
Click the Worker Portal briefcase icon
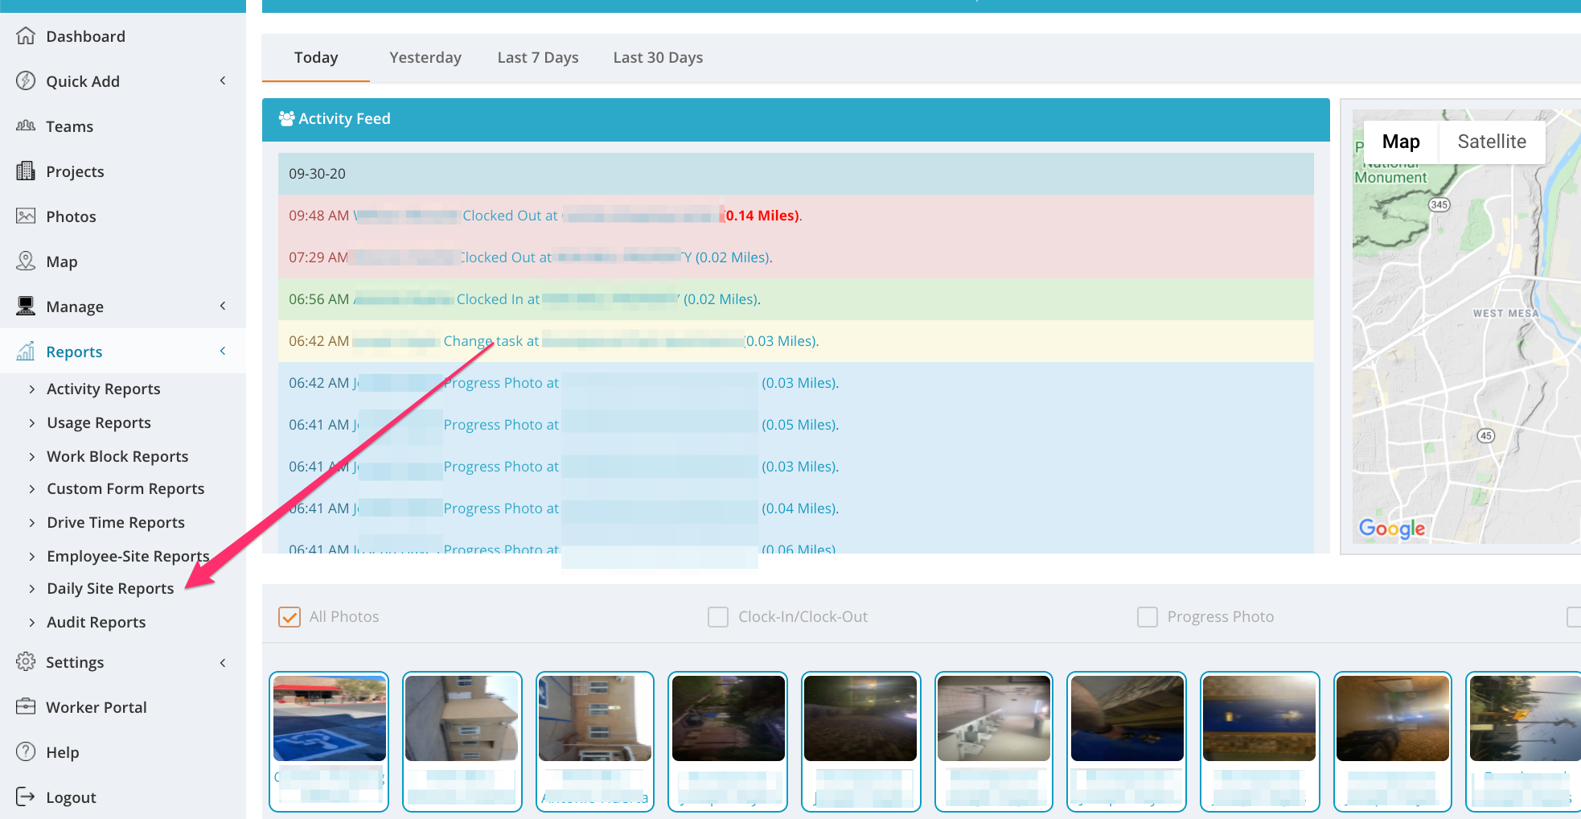pyautogui.click(x=26, y=707)
